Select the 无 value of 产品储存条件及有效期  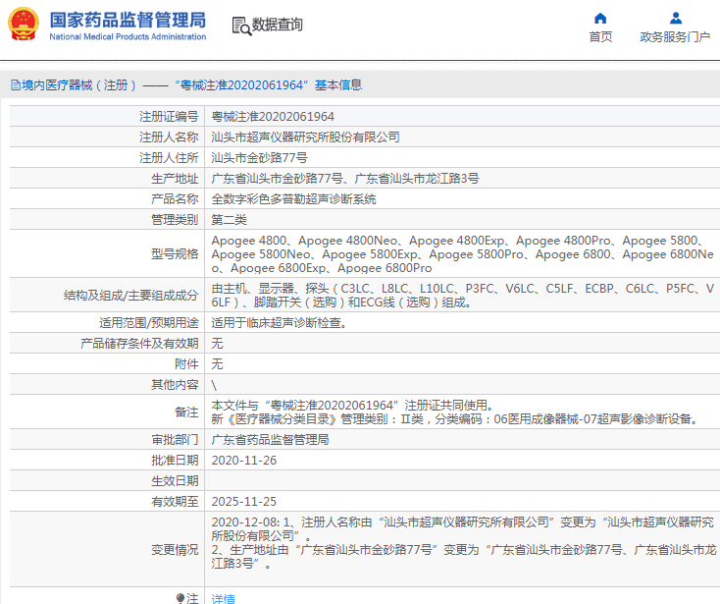pos(217,344)
